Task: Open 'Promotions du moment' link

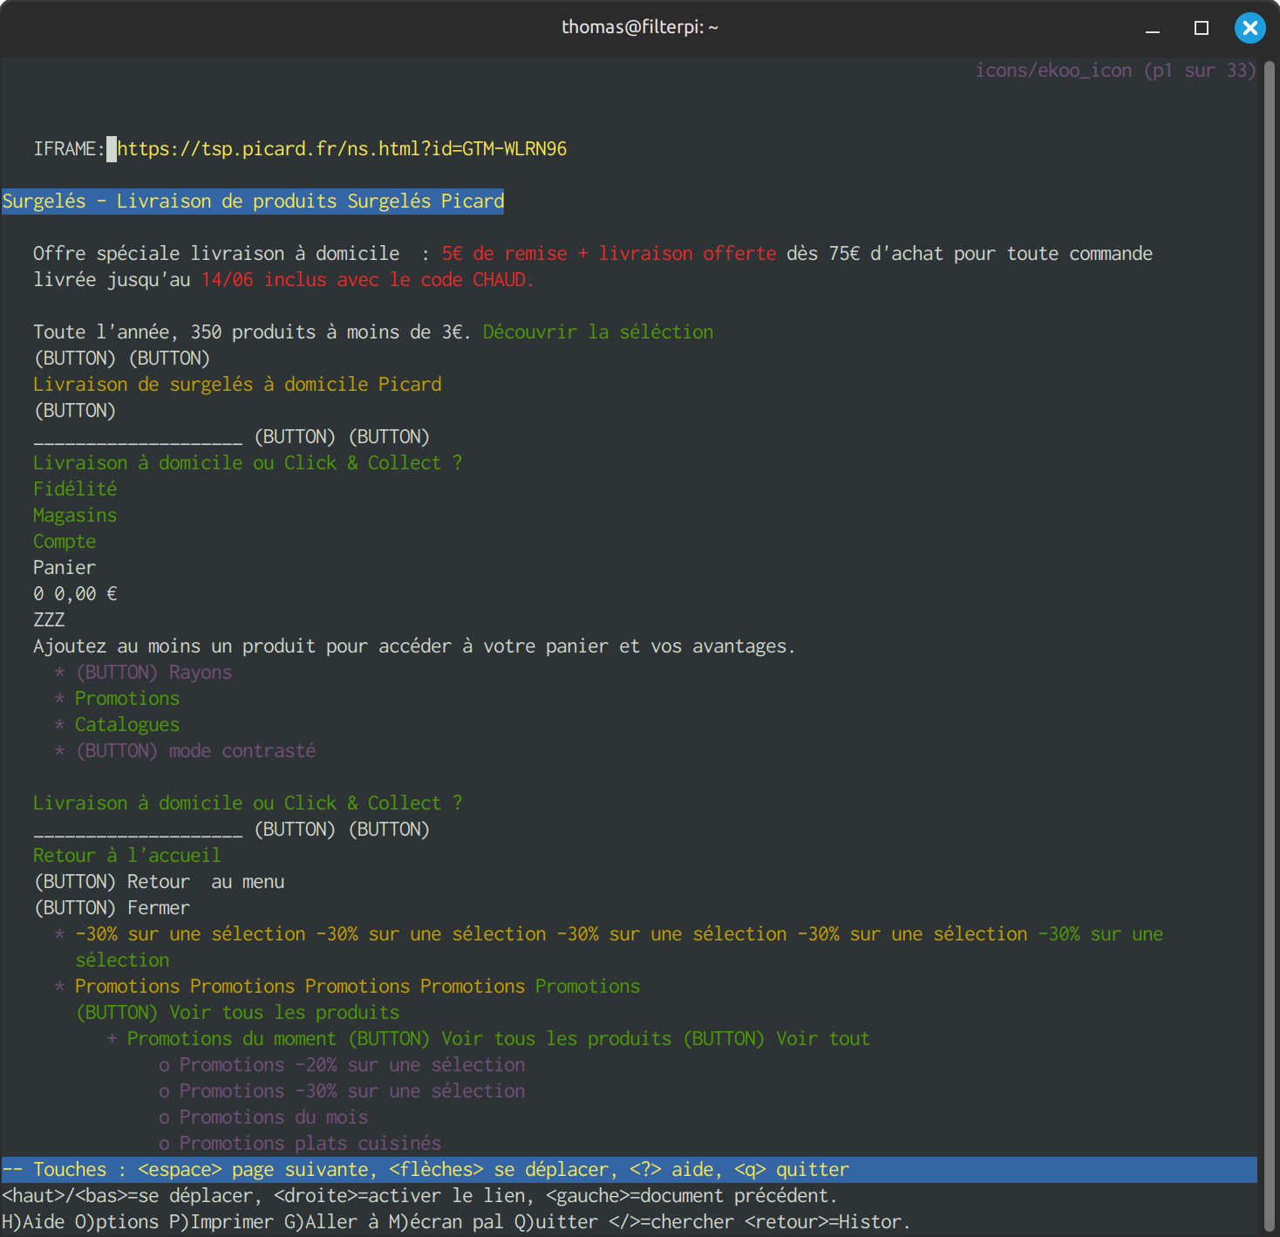Action: 232,1039
